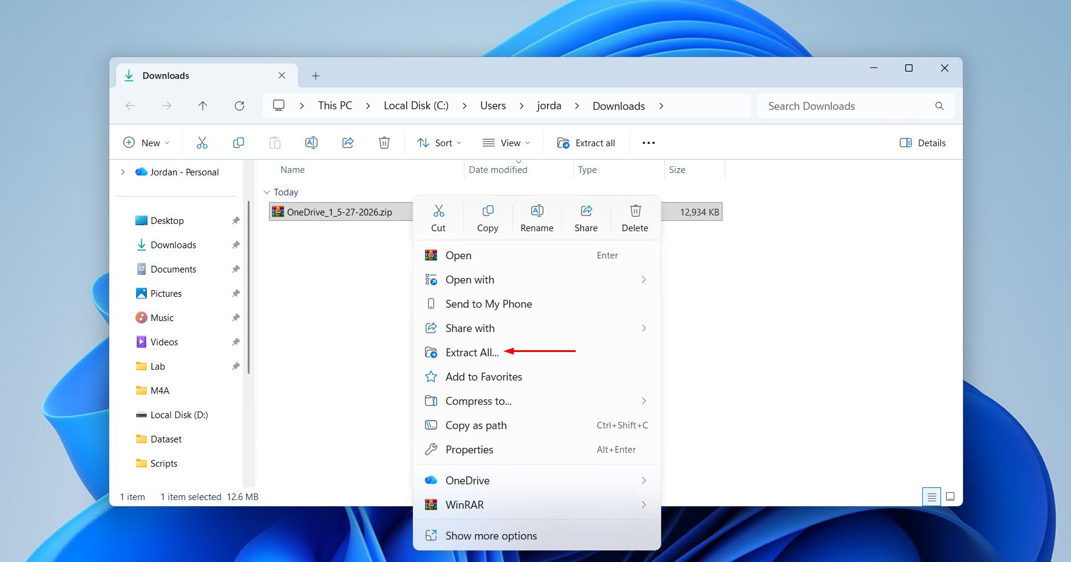
Task: Click the toolbar Rename icon
Action: pos(311,143)
